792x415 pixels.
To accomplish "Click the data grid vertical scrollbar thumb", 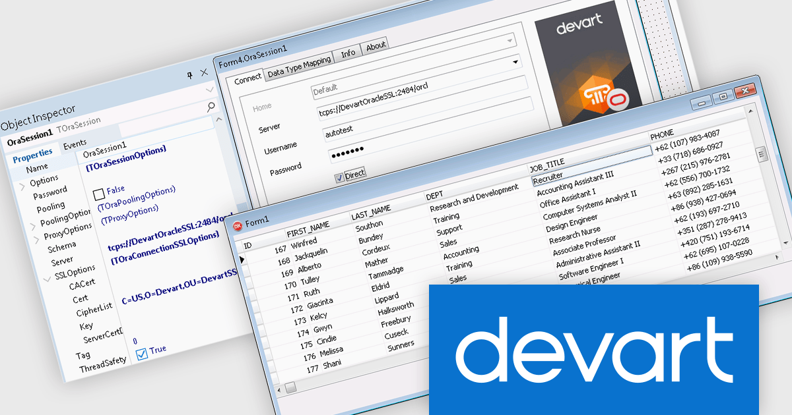I will [762, 154].
